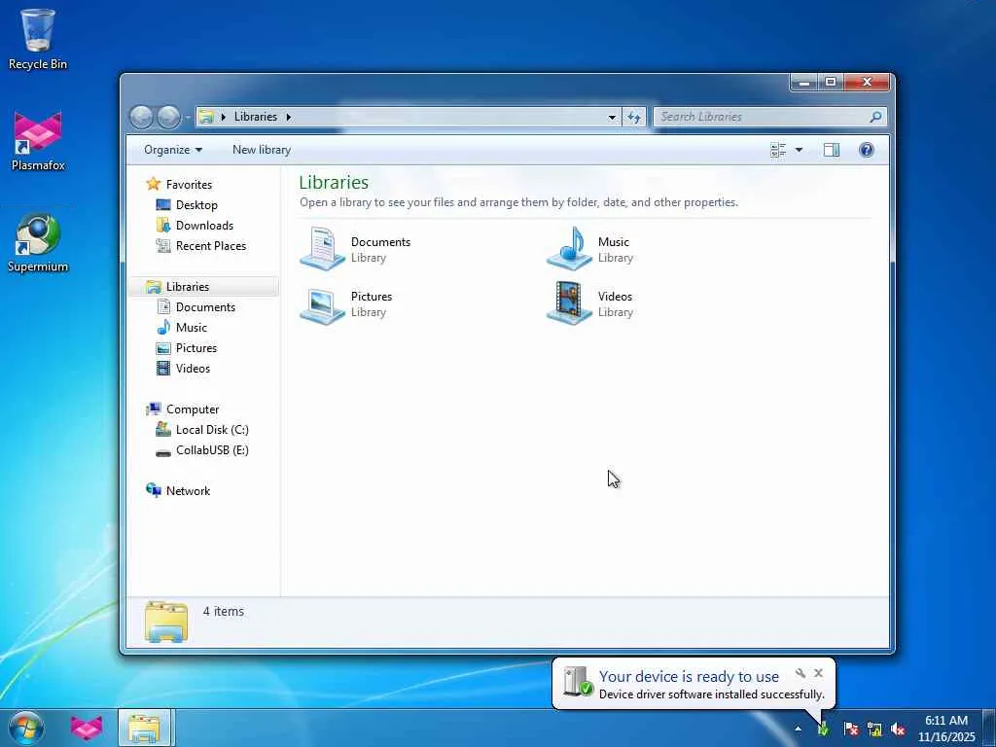Go back with the Explorer Back arrow

(141, 117)
